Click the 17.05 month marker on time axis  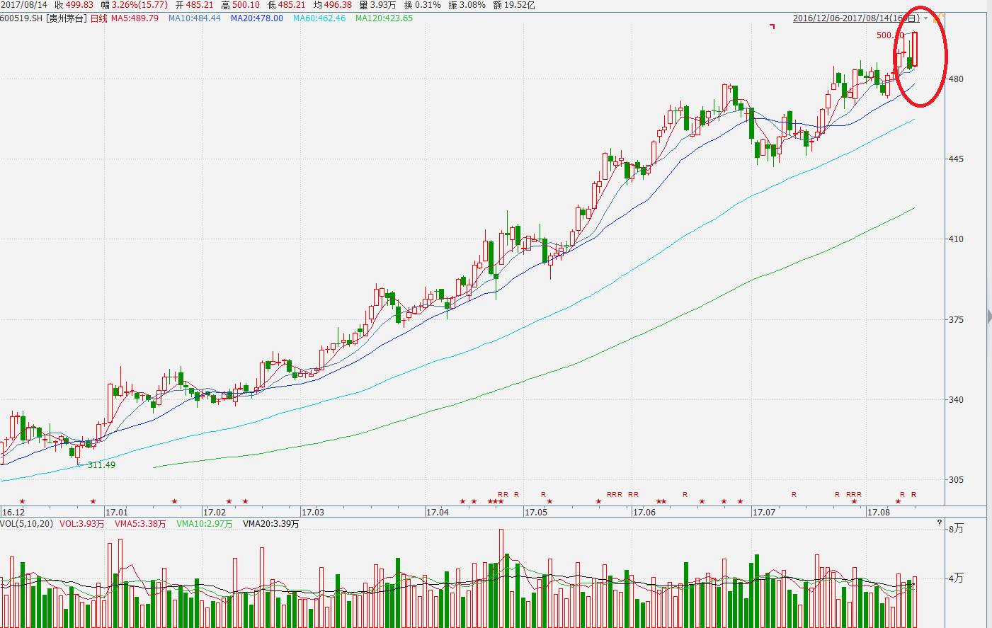[x=535, y=512]
